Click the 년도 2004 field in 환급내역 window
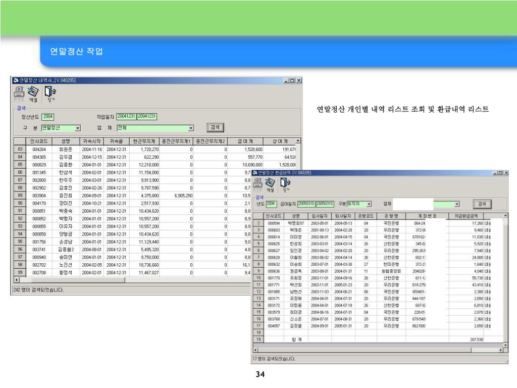 pyautogui.click(x=271, y=204)
